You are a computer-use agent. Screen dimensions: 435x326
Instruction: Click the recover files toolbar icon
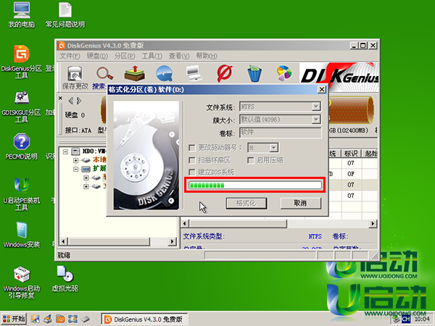[135, 73]
